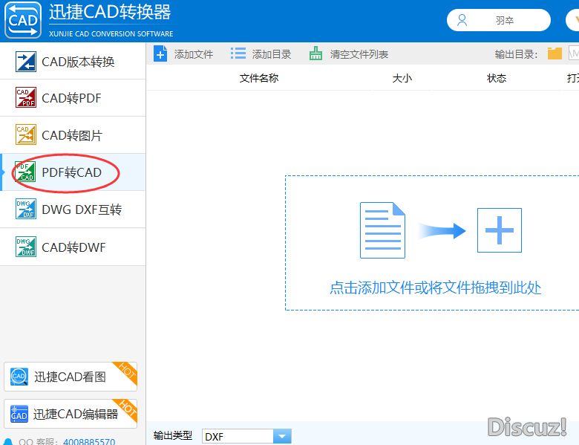Click the 添加目录 list icon

[x=238, y=53]
